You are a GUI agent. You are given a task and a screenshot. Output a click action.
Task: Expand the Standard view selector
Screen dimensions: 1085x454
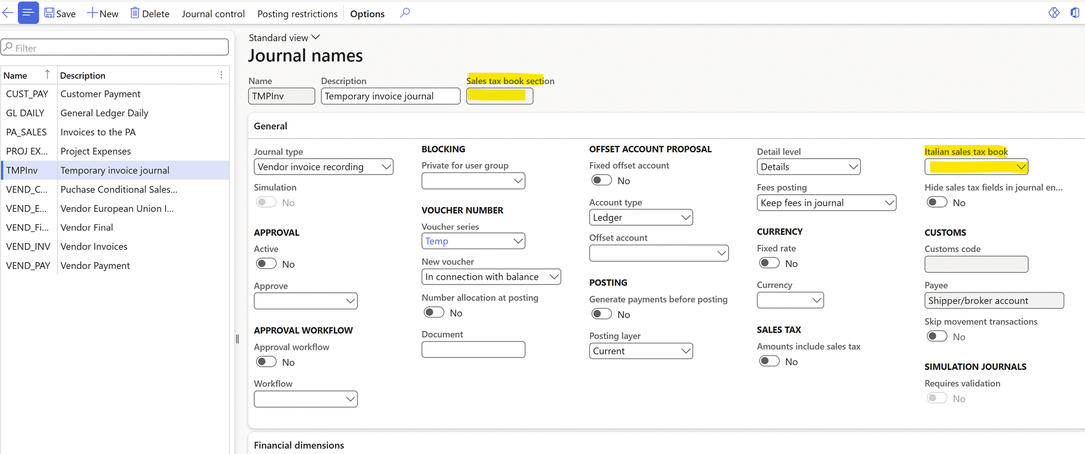click(x=284, y=38)
